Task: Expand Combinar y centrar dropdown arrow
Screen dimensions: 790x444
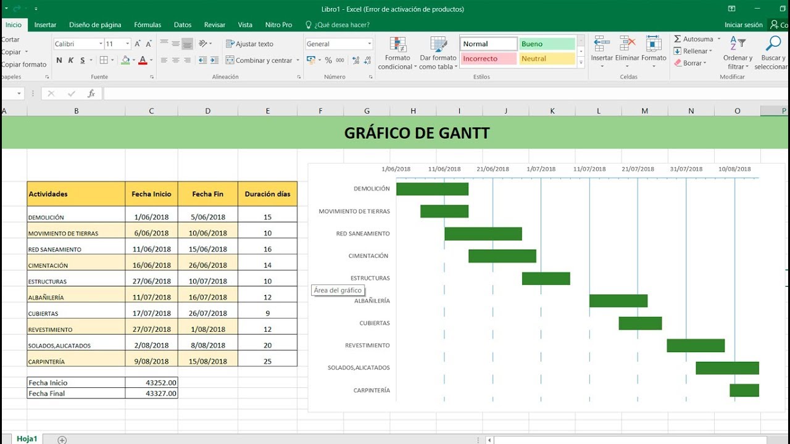Action: click(x=297, y=60)
